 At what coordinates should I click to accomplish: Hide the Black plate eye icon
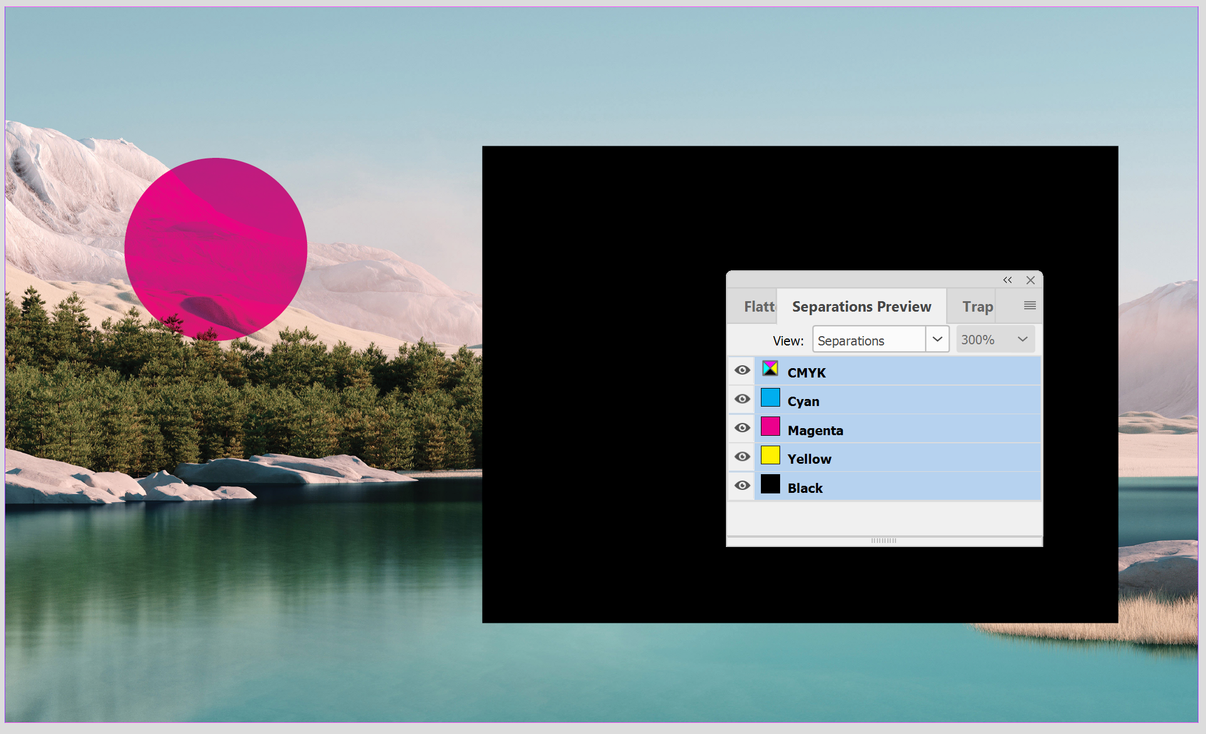pos(742,486)
